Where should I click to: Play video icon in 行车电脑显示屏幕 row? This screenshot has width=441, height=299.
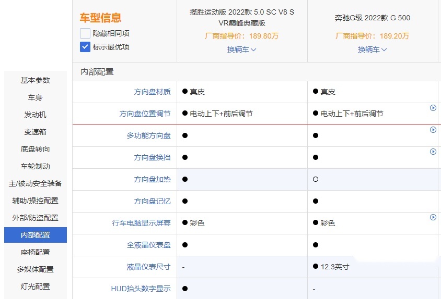433,217
